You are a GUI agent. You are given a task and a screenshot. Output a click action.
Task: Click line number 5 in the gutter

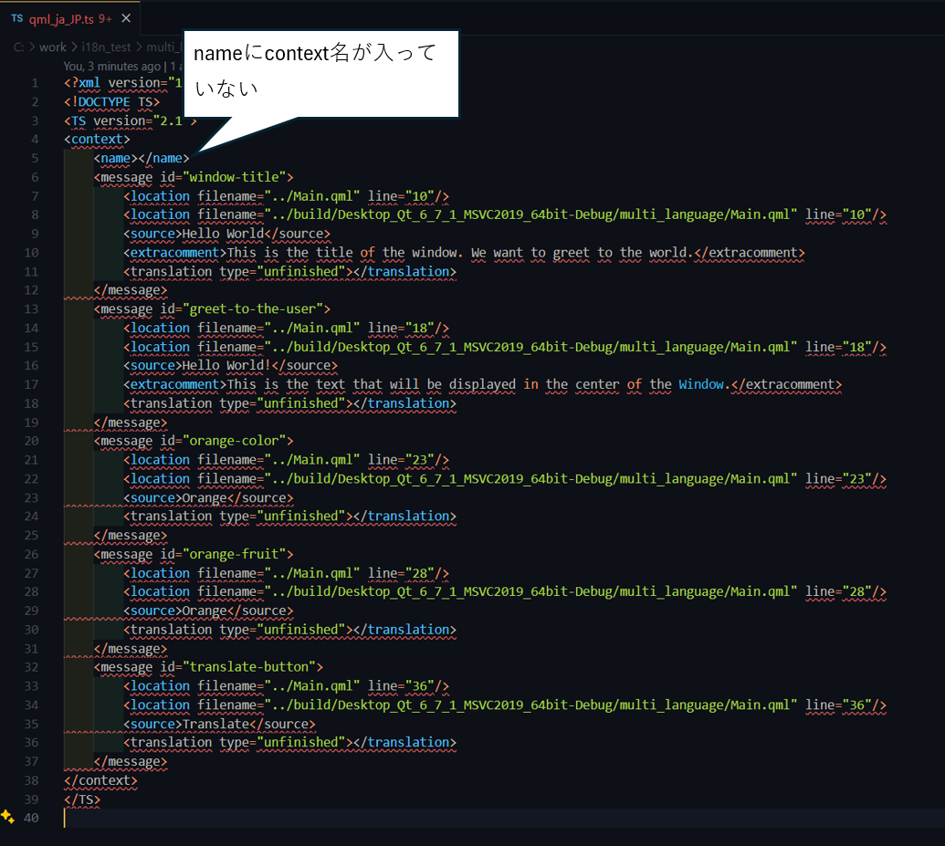pos(35,158)
